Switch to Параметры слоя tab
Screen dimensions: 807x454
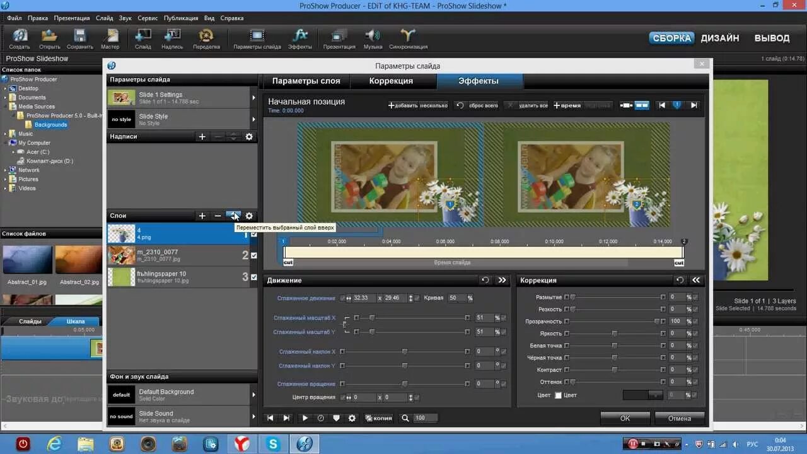(306, 81)
